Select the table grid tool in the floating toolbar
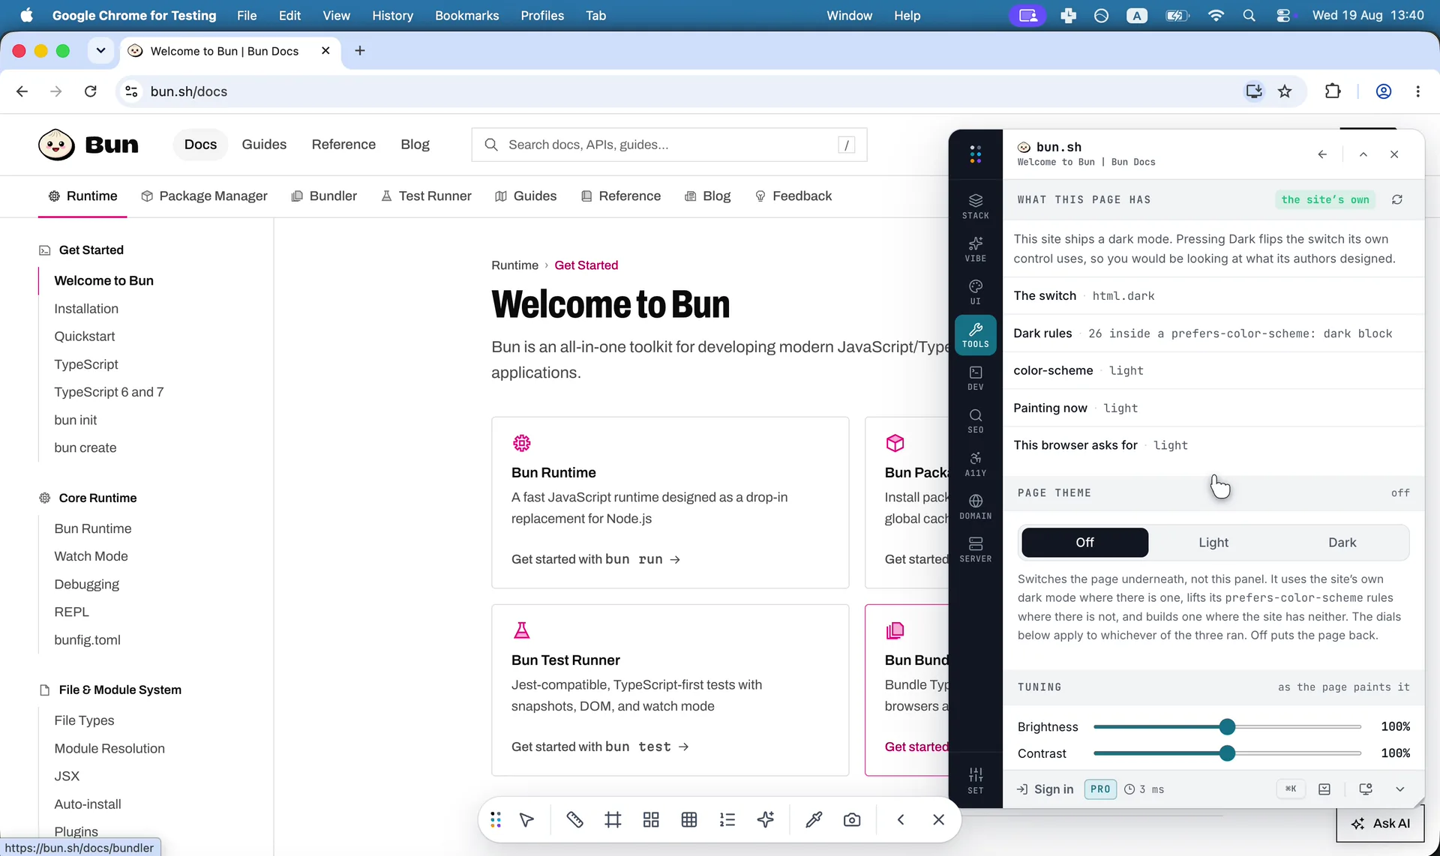 (689, 820)
